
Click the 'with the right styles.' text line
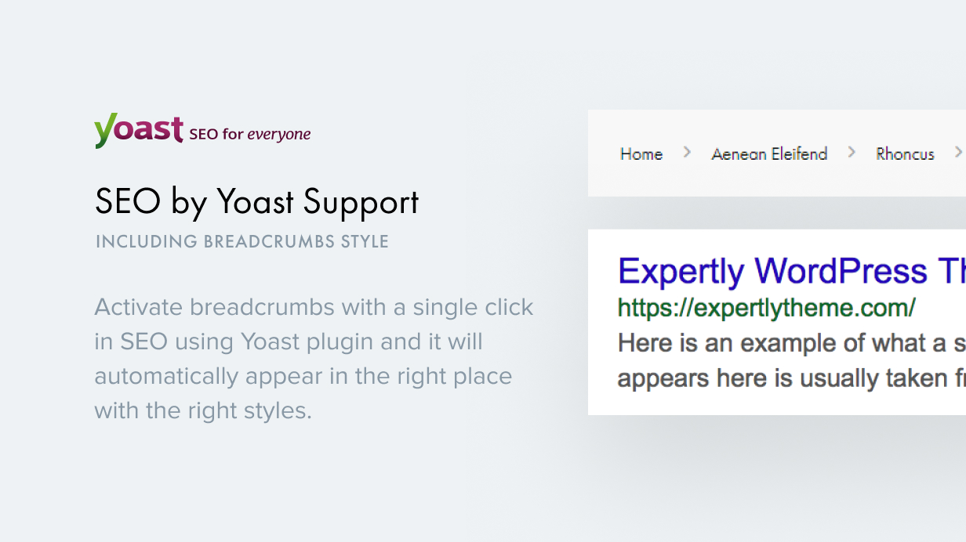pos(203,410)
